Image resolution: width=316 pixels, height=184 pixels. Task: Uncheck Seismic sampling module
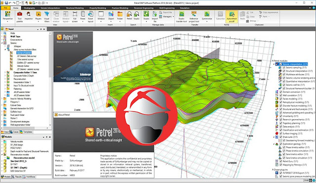(x=284, y=68)
